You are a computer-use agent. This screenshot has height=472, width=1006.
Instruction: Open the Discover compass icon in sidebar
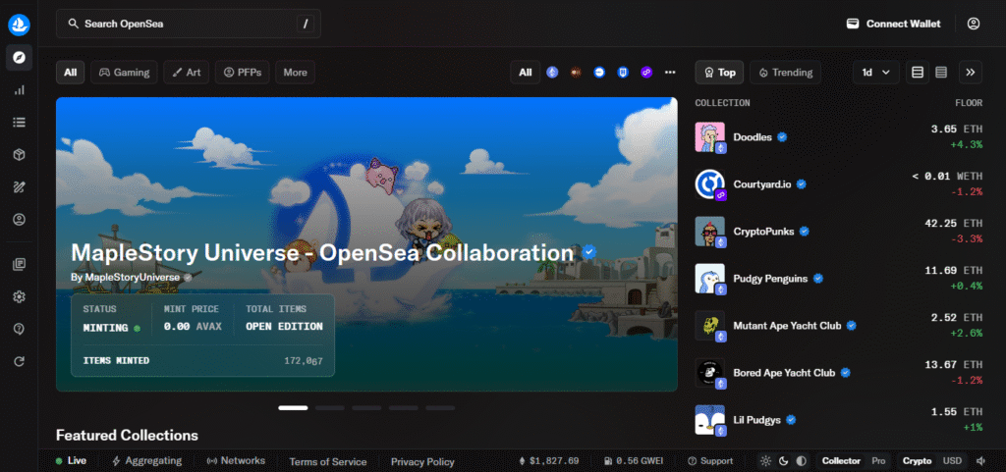click(20, 58)
